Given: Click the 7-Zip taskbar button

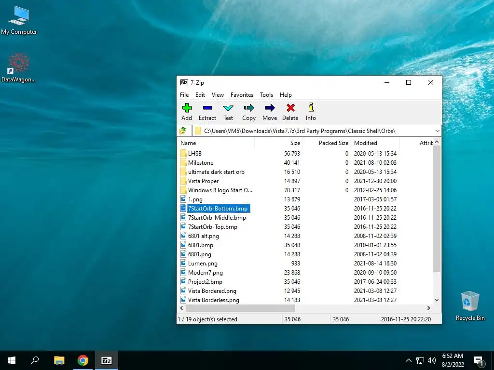Looking at the screenshot, I should click(107, 360).
